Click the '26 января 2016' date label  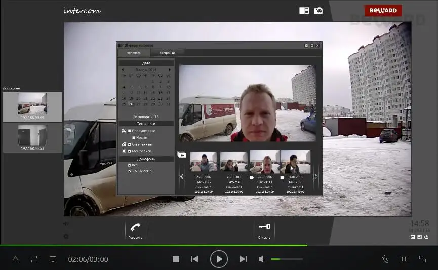(145, 117)
